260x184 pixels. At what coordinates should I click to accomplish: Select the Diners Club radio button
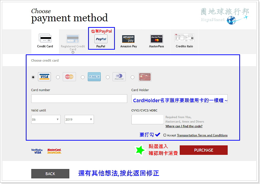(x=108, y=77)
